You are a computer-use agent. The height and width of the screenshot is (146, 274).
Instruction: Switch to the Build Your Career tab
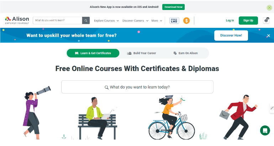tap(142, 53)
